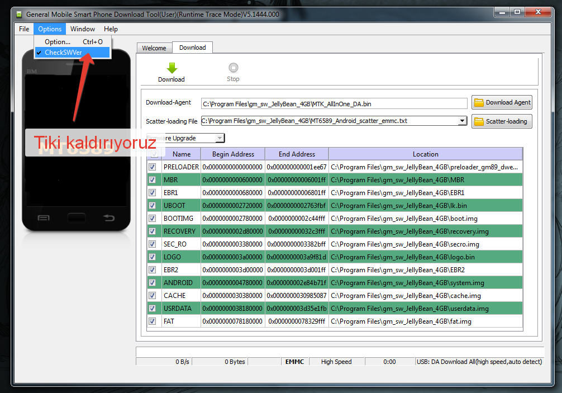Click the Download-Agent path field
Viewport: 562px width, 393px height.
(x=334, y=104)
